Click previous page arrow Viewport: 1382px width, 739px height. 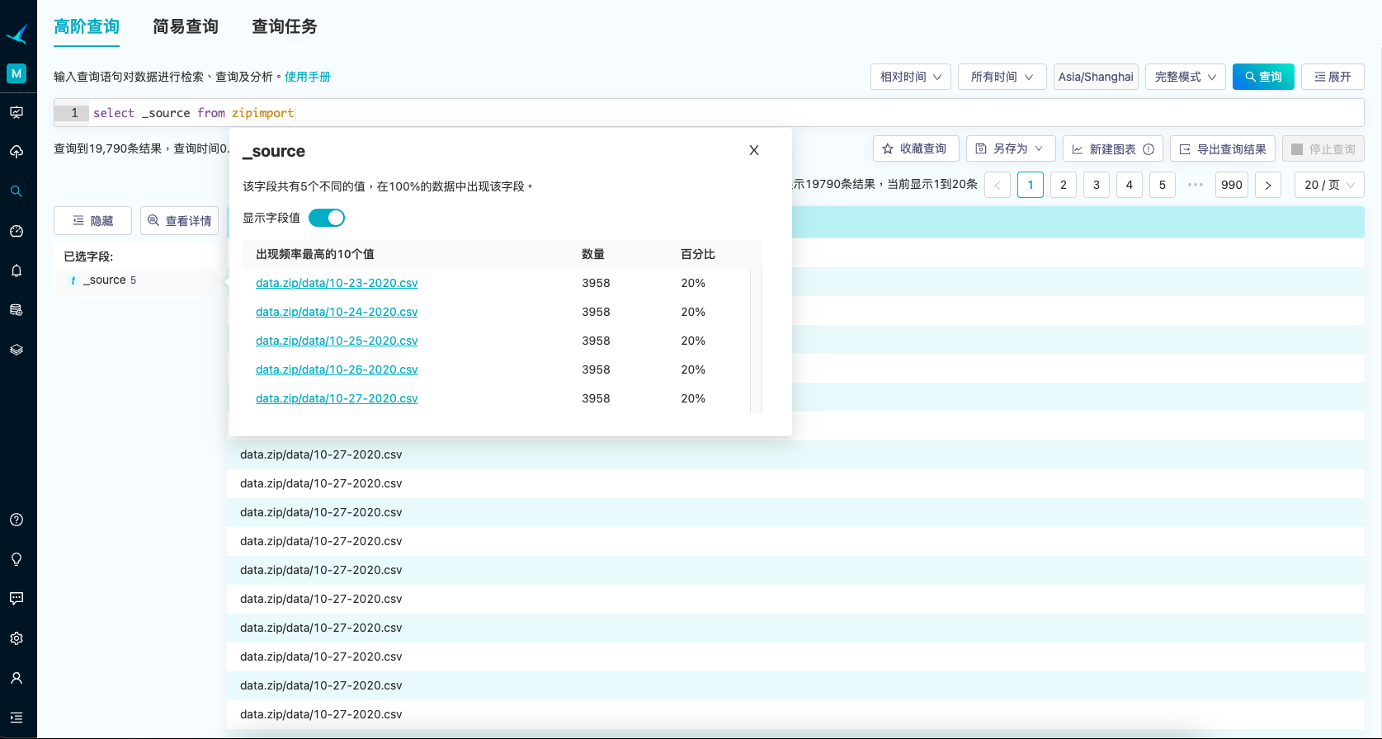point(998,185)
